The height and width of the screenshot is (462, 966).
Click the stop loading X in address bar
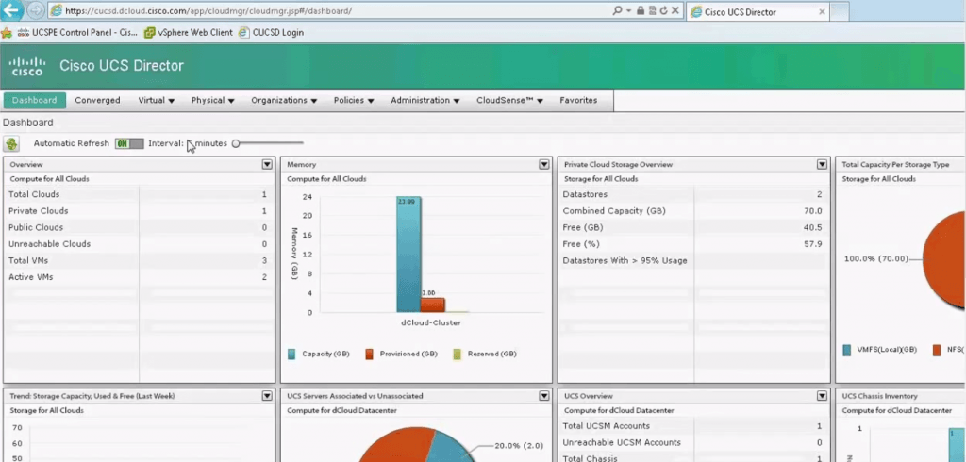[675, 11]
